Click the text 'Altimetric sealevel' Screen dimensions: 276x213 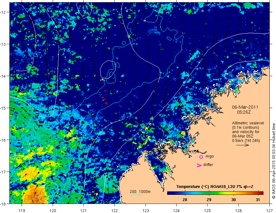248,123
